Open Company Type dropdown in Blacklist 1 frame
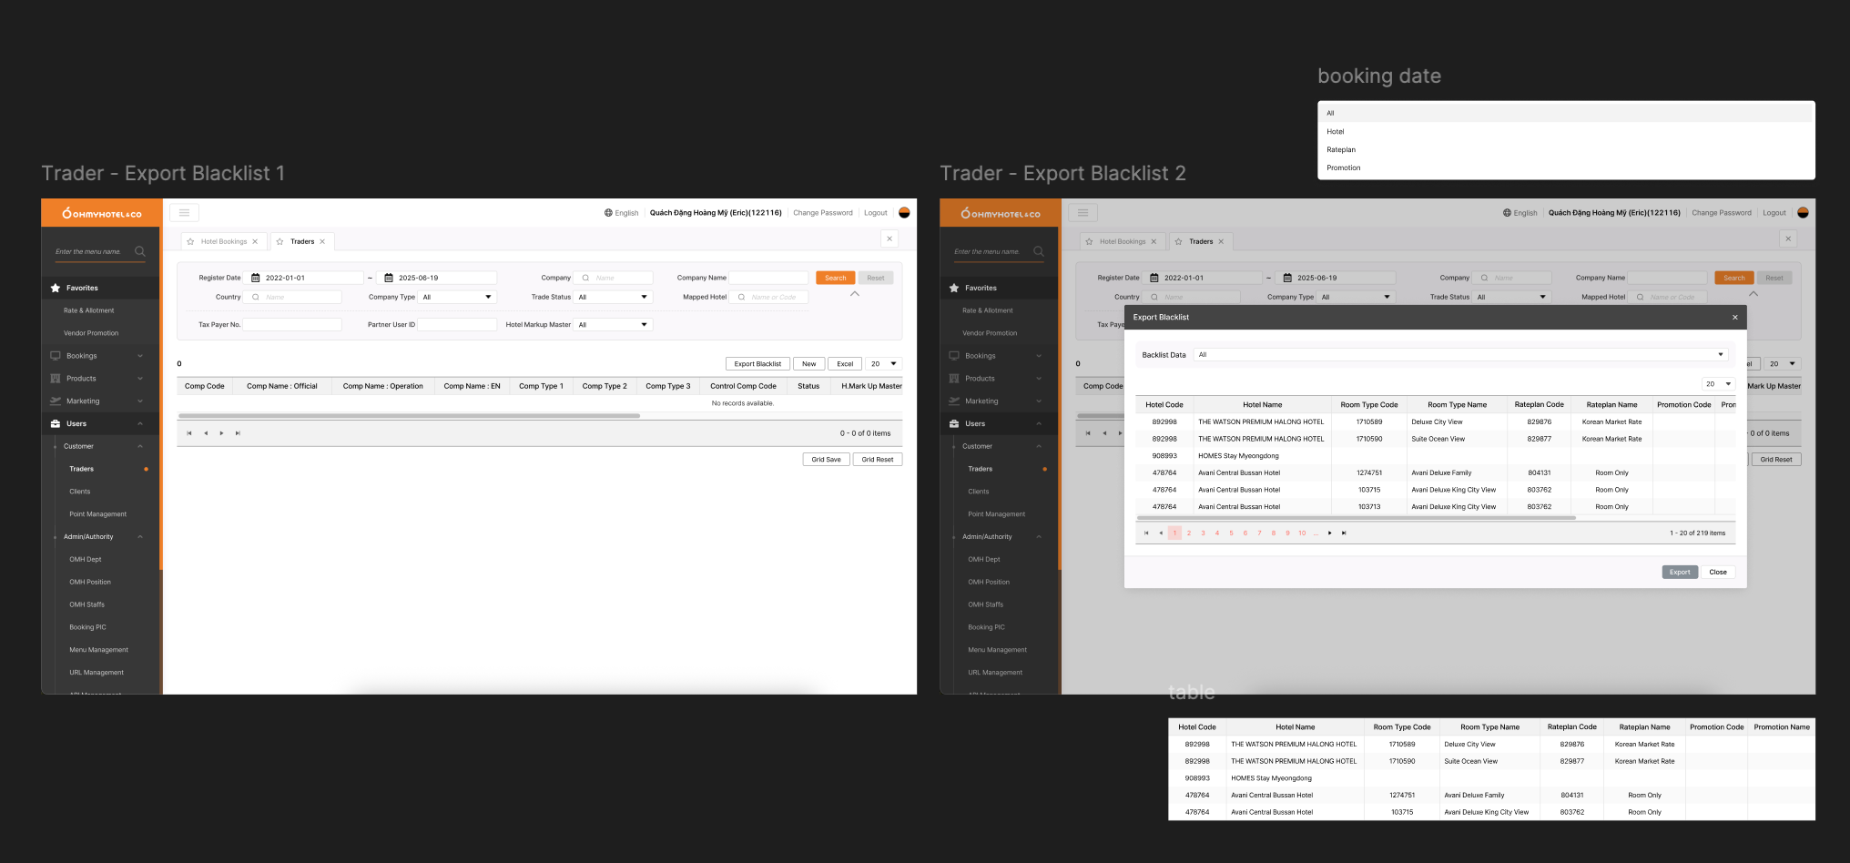This screenshot has width=1850, height=863. click(x=457, y=297)
